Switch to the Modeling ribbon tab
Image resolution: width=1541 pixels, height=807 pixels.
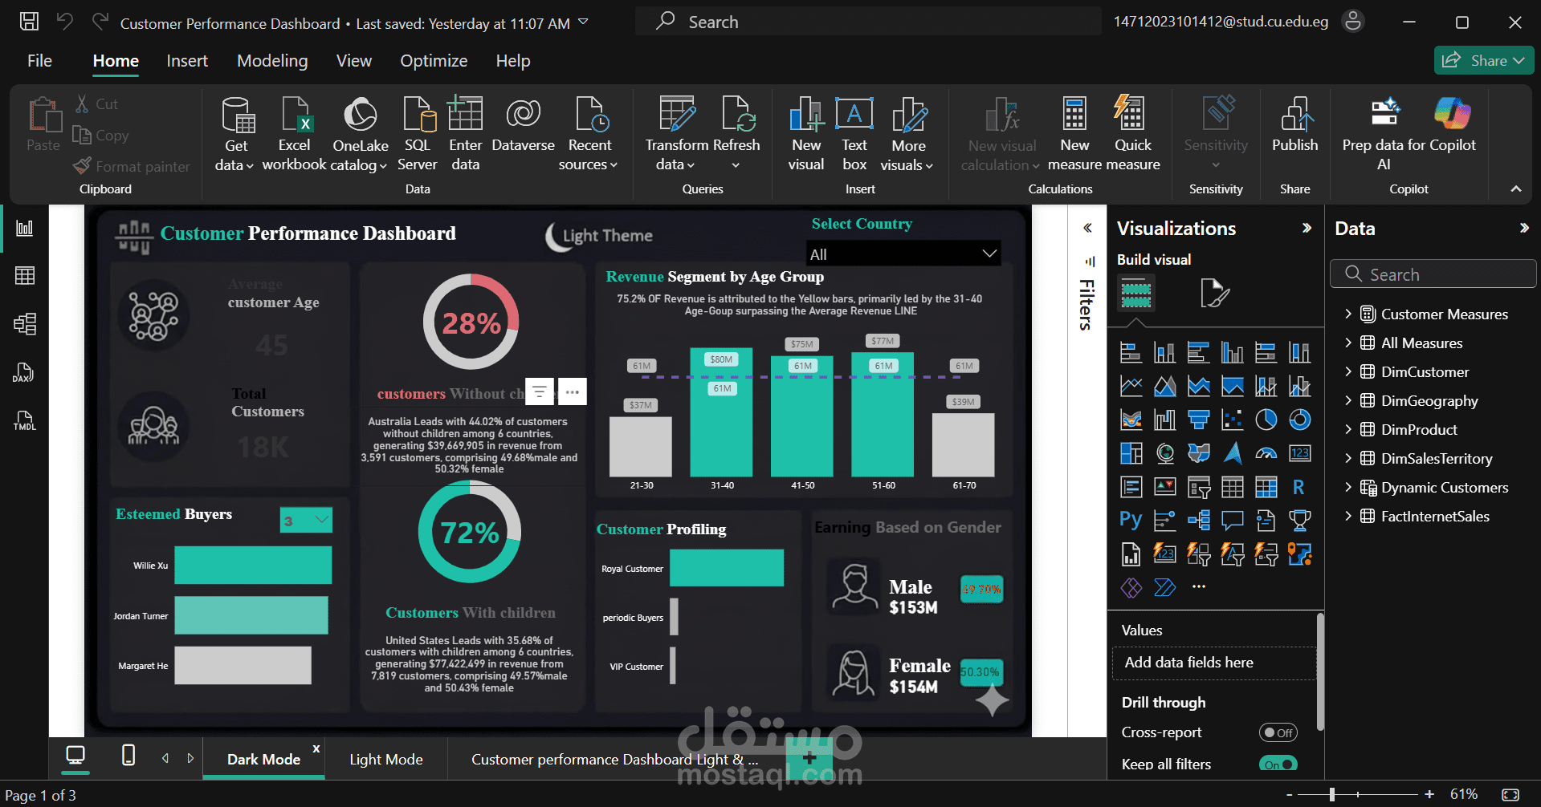[272, 61]
